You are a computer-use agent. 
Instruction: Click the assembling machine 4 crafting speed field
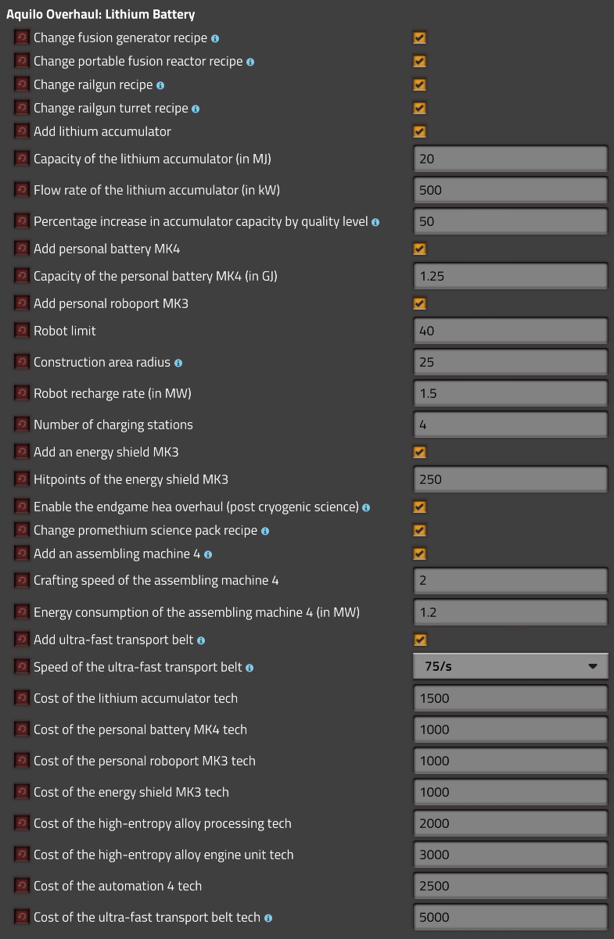(510, 581)
